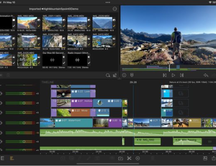Toggle checkmark on IMG_2042.MOV
This screenshot has height=166, width=216.
pos(39,44)
